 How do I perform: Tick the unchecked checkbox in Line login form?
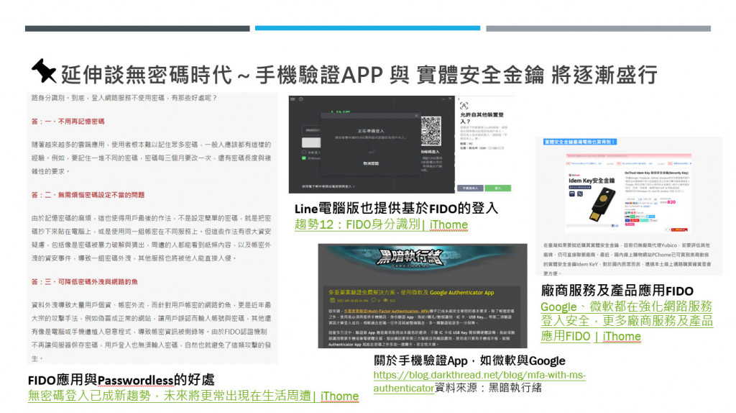(304, 153)
